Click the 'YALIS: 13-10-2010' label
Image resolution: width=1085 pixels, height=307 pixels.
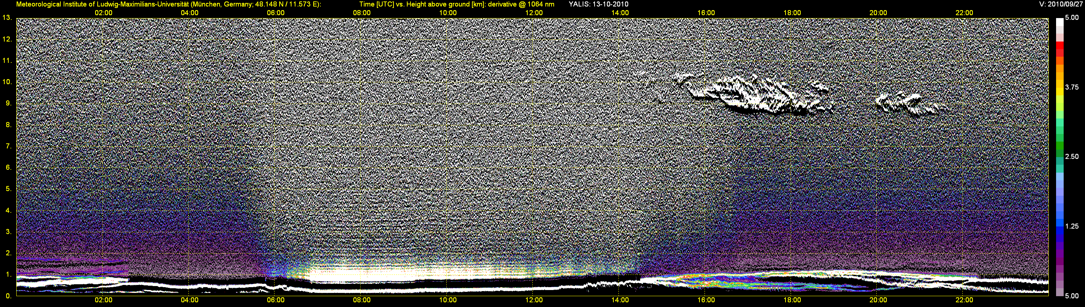598,4
